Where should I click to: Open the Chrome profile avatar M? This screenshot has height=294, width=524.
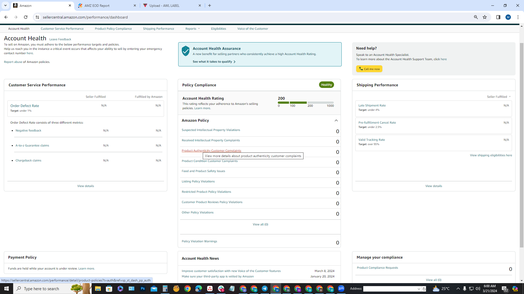point(508,17)
